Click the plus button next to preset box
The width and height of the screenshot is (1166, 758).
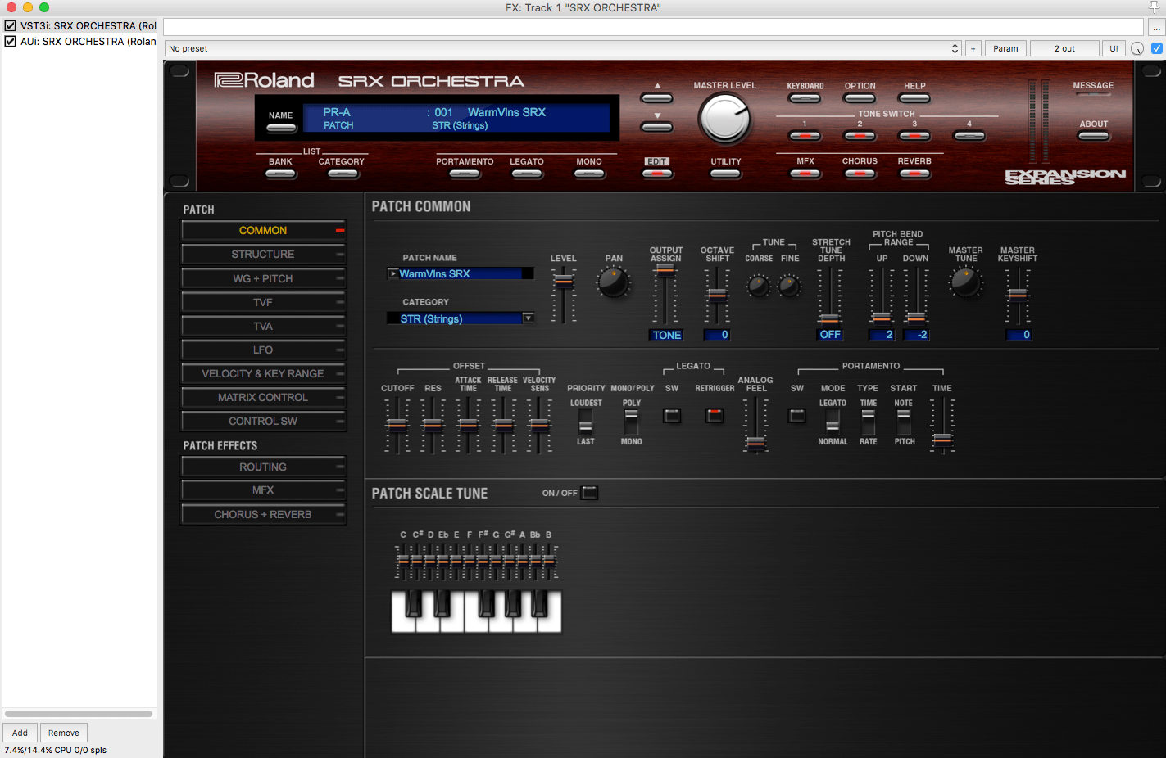[973, 48]
